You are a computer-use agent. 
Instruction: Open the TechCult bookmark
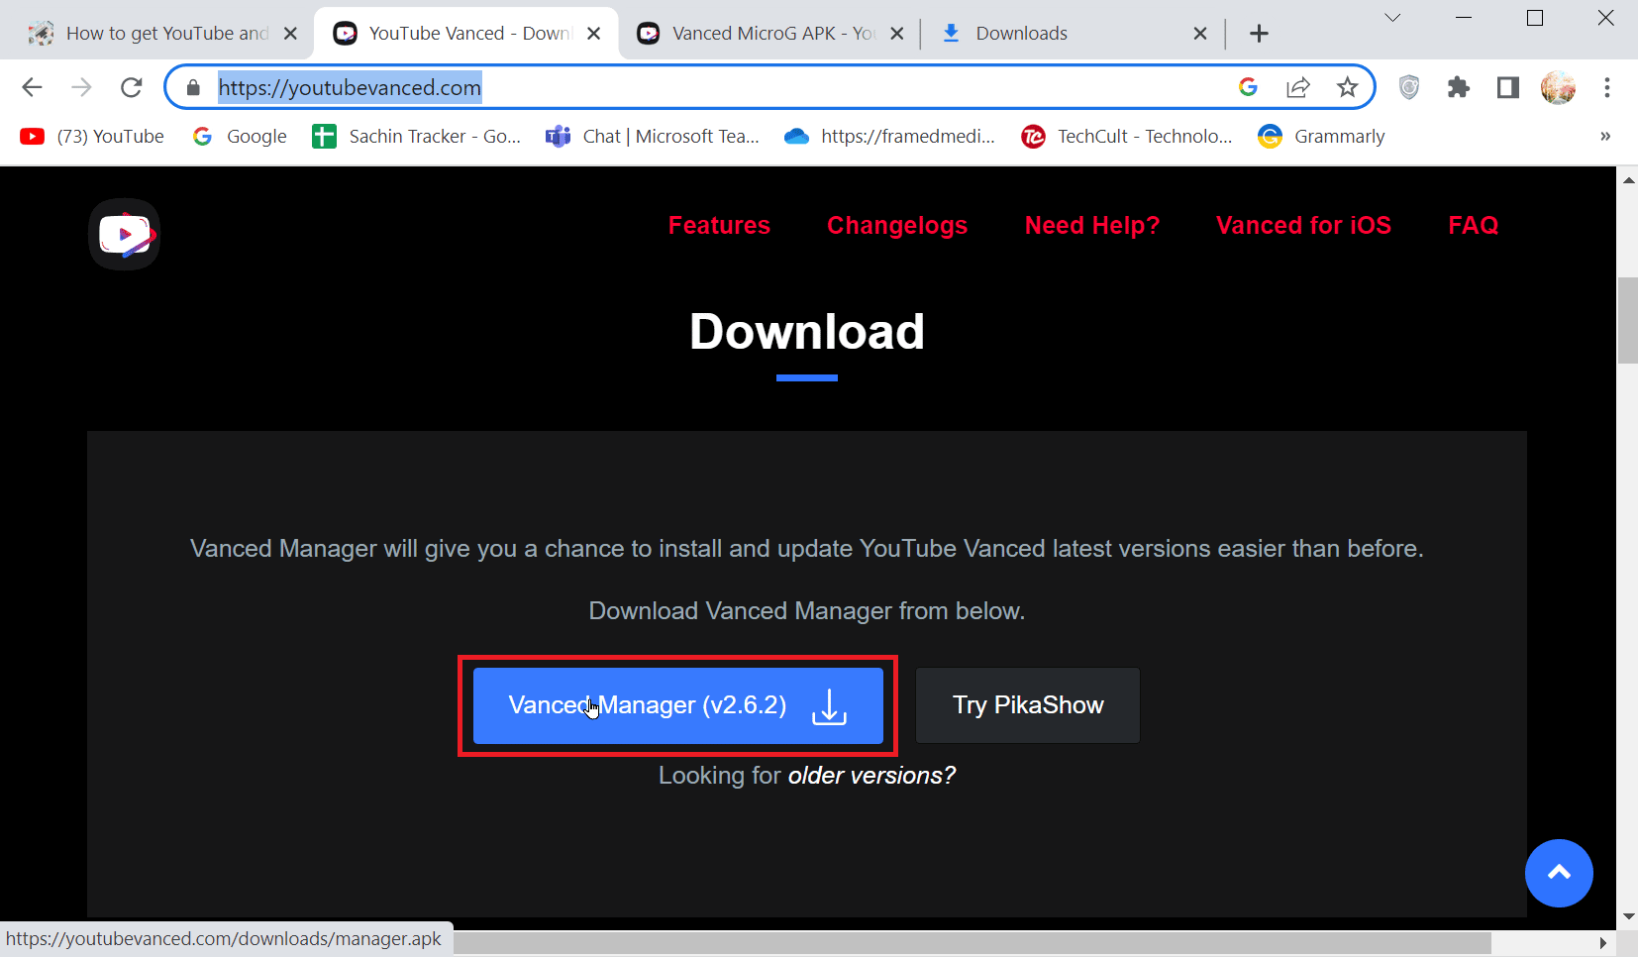(x=1127, y=136)
